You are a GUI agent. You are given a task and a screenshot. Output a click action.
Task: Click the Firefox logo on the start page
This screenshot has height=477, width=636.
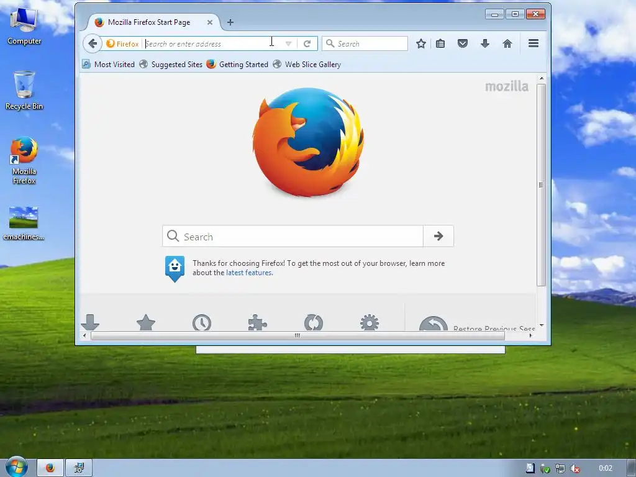click(x=308, y=142)
